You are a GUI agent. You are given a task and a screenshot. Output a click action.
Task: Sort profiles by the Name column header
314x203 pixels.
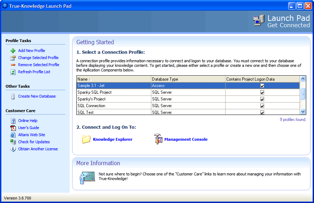tap(114, 79)
